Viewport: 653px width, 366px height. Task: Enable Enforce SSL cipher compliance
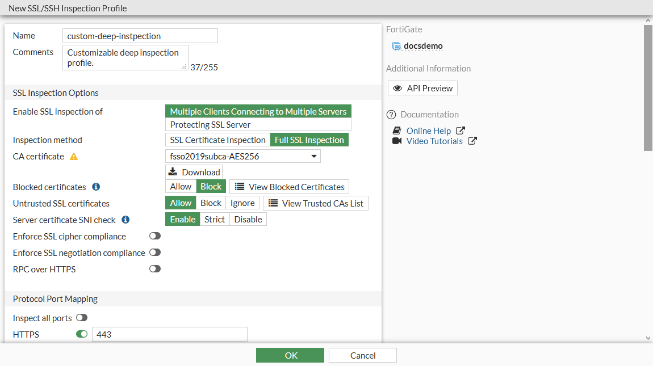[154, 235]
